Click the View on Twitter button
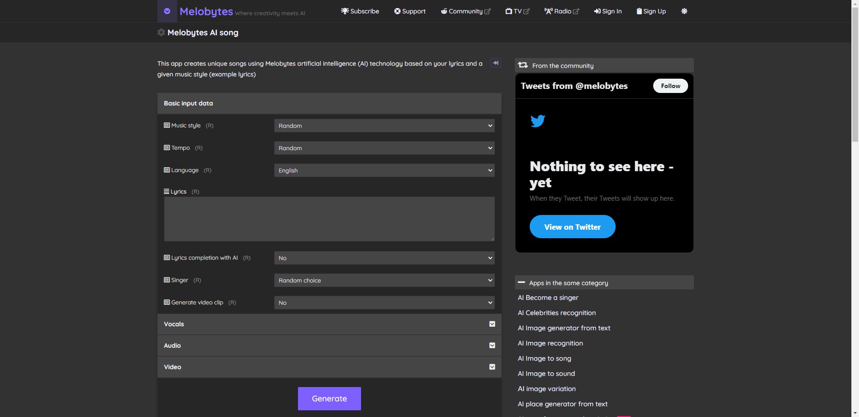Screen dimensions: 859x417 (572, 227)
